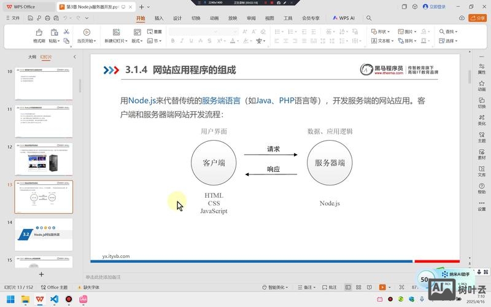Open Properties (属性) in right sidebar

[482, 69]
